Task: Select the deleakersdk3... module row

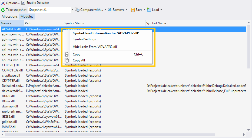Action: click(x=123, y=91)
